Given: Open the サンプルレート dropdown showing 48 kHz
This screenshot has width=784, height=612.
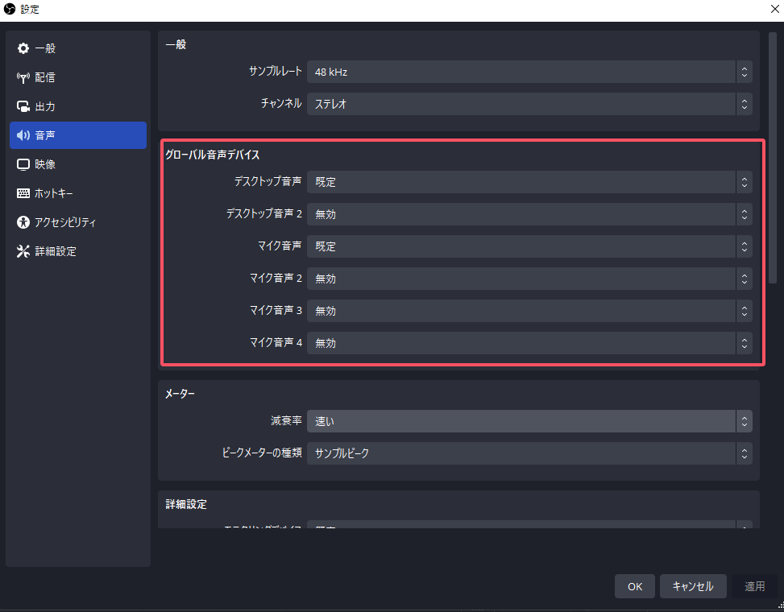Looking at the screenshot, I should click(x=529, y=72).
